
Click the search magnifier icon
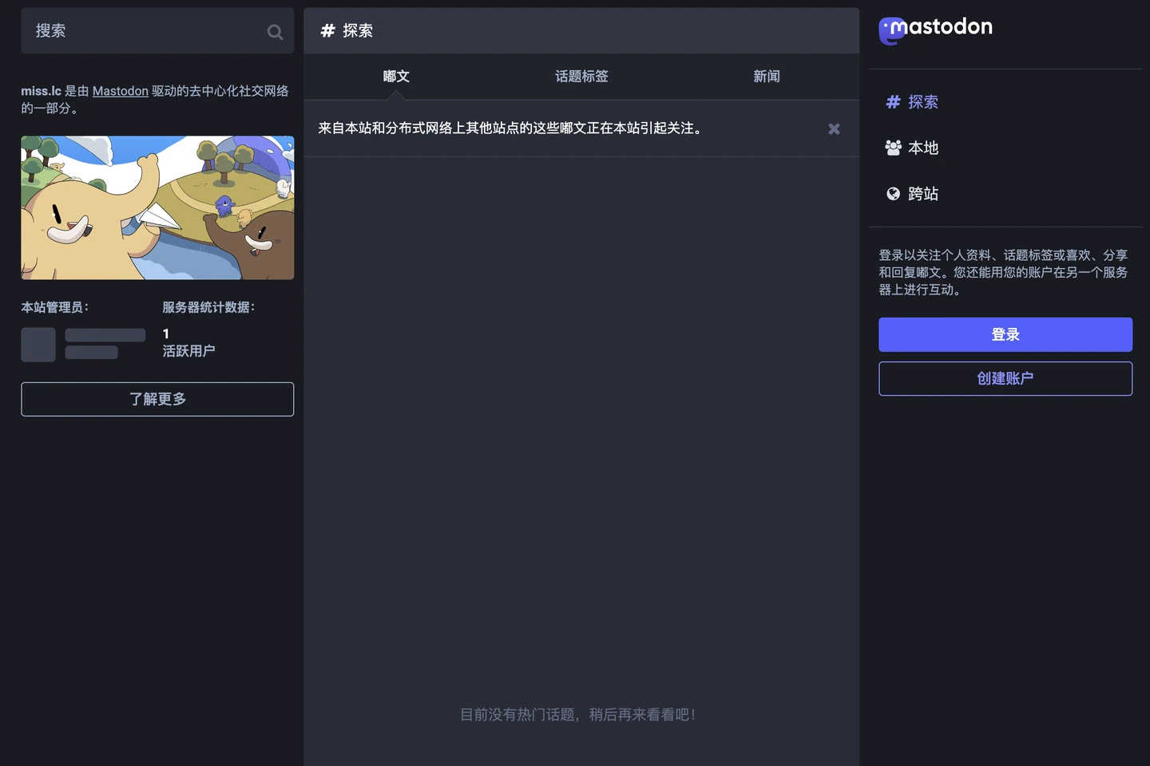pos(275,32)
